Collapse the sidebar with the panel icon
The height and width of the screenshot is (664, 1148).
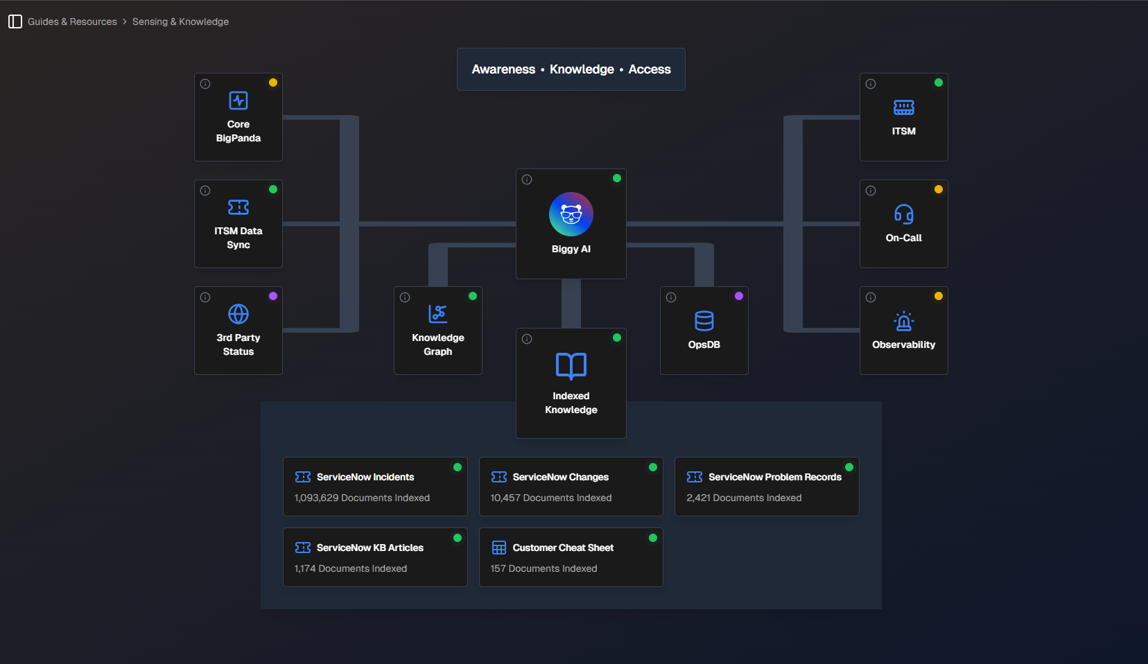15,21
